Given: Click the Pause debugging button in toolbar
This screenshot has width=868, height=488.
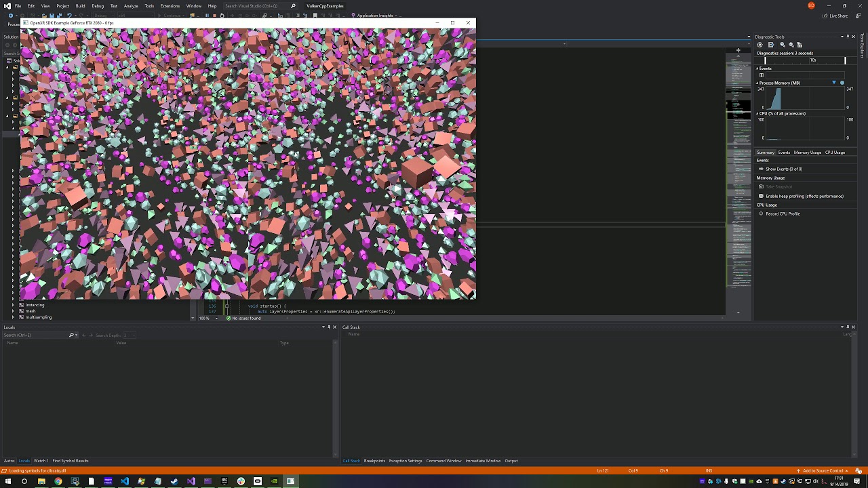Looking at the screenshot, I should (207, 16).
